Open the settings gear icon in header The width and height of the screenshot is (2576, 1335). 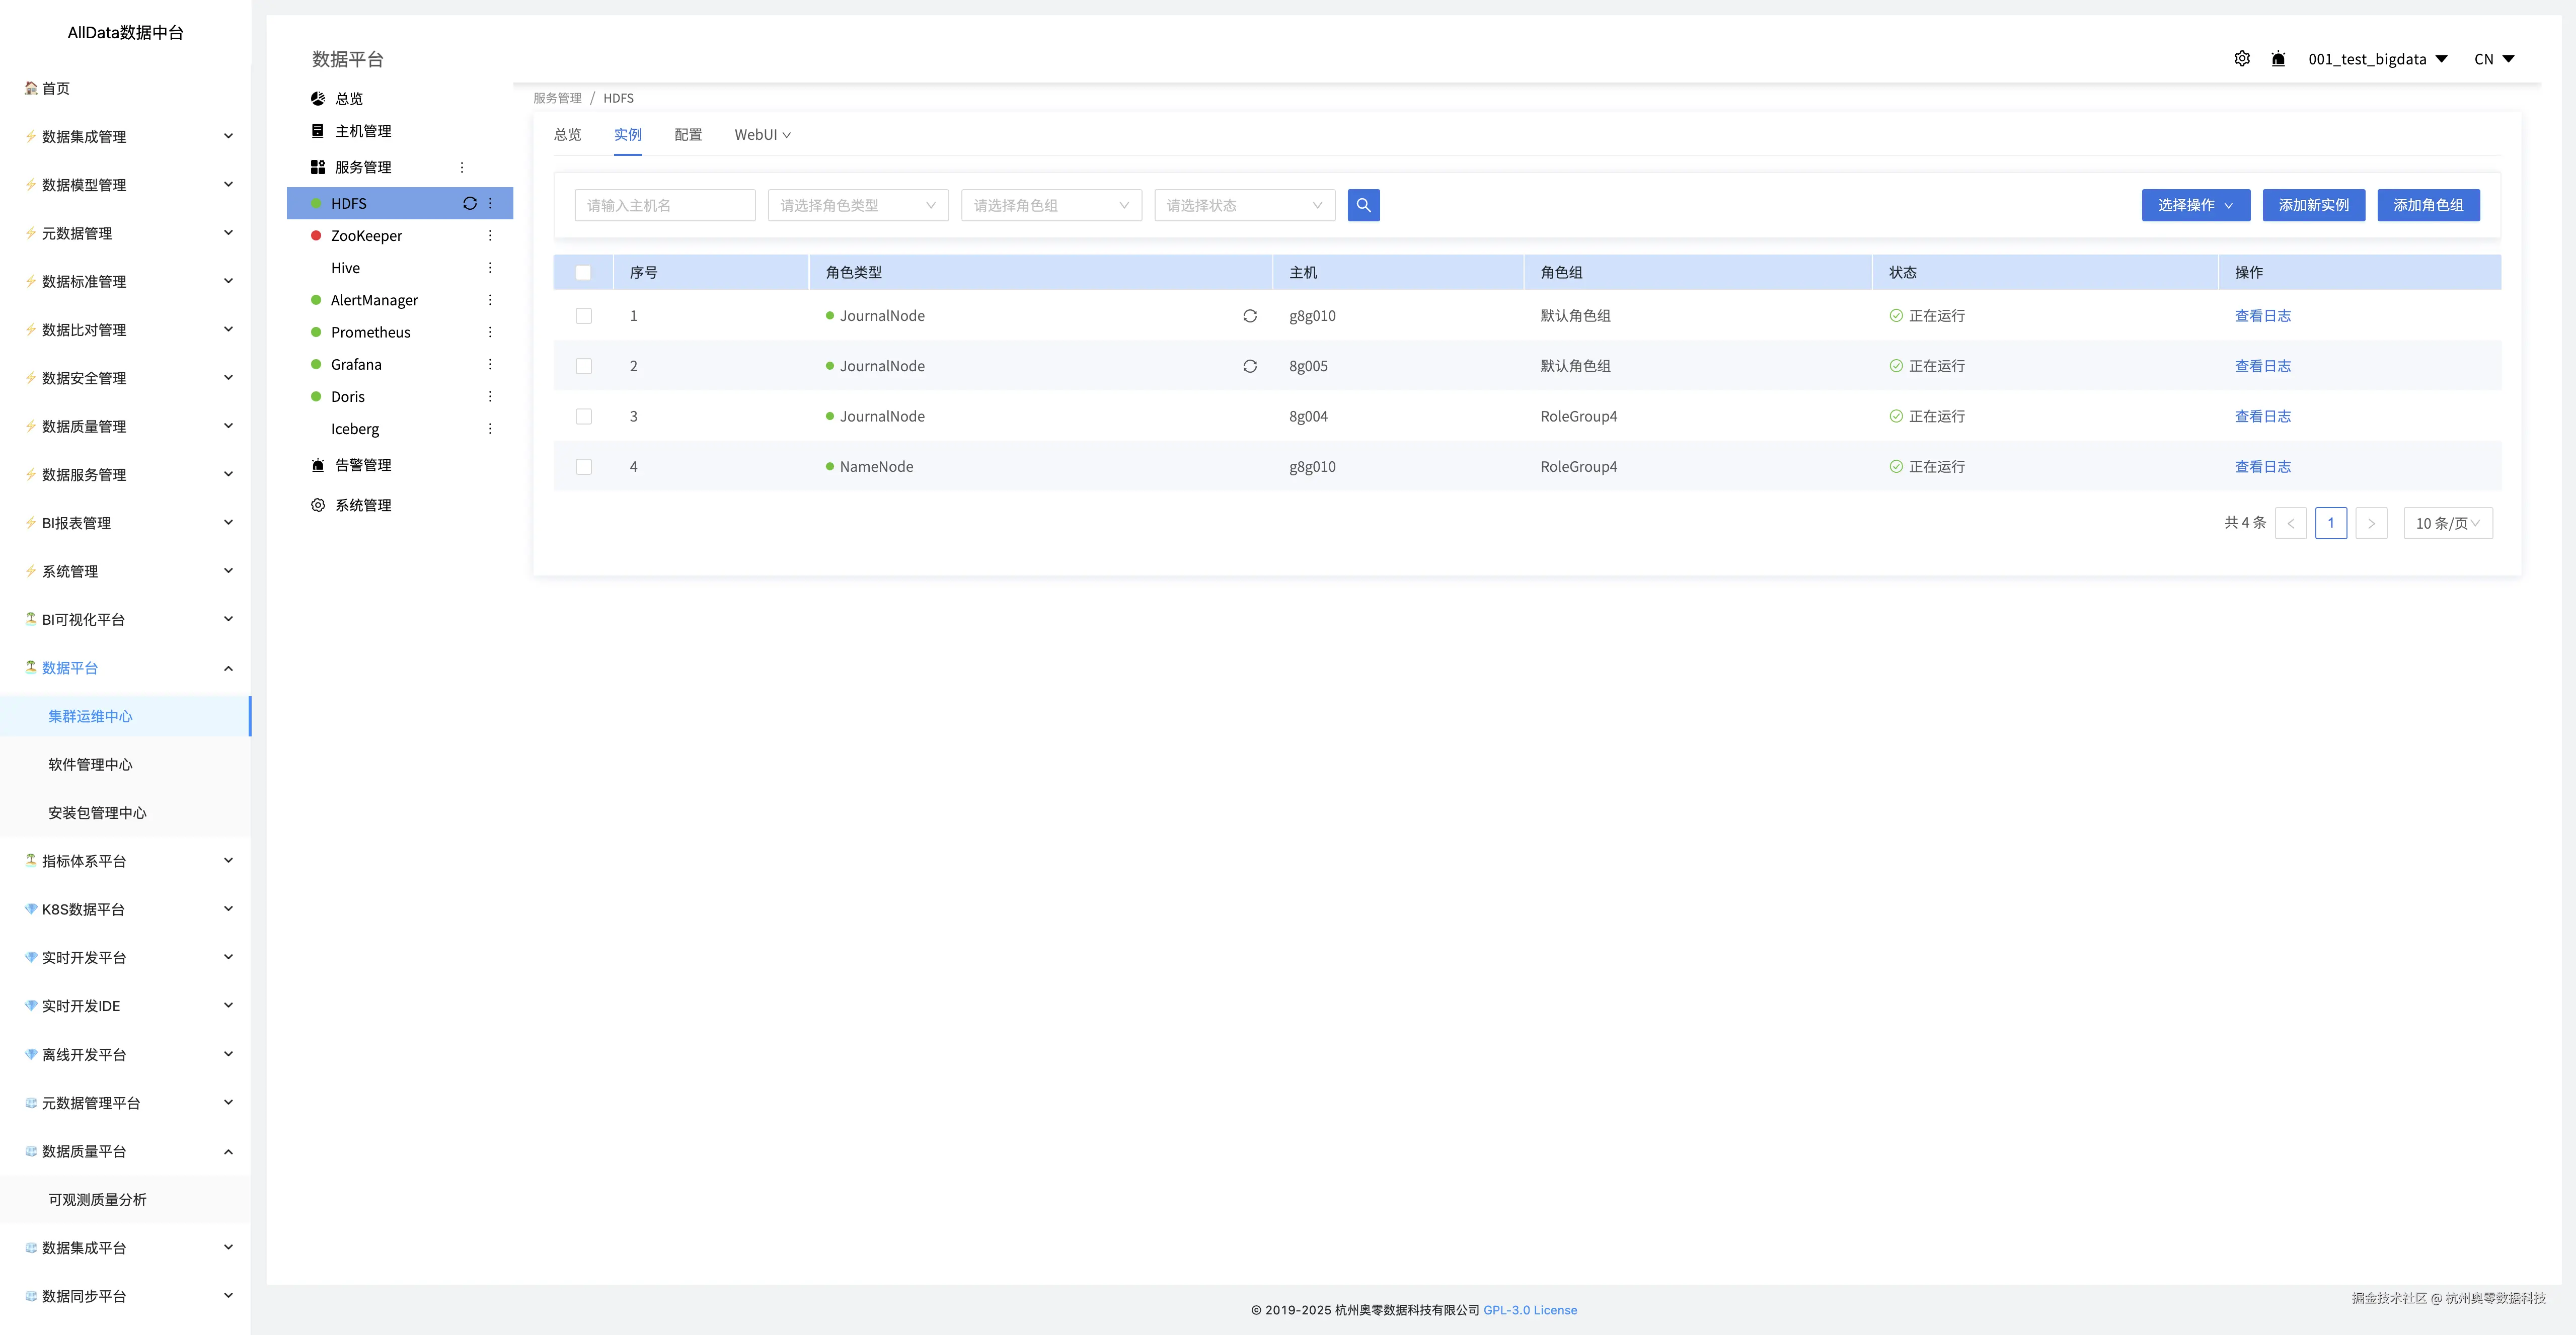click(x=2242, y=59)
